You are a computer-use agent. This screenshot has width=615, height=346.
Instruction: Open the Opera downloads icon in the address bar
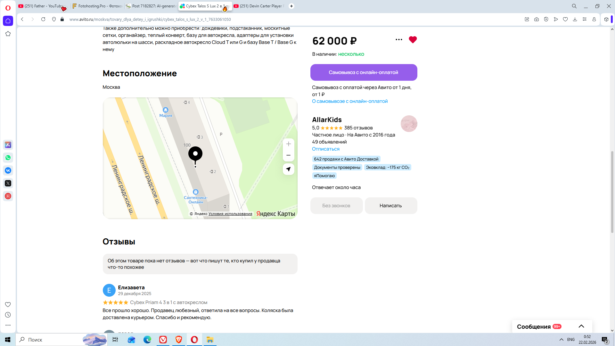tap(575, 19)
